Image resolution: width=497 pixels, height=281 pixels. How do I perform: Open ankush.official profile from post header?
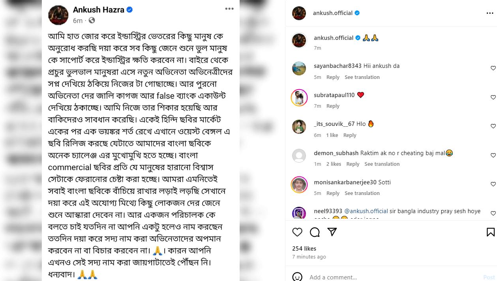tap(332, 13)
